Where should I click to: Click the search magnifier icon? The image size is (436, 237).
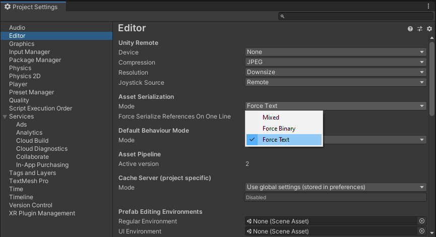[x=283, y=17]
